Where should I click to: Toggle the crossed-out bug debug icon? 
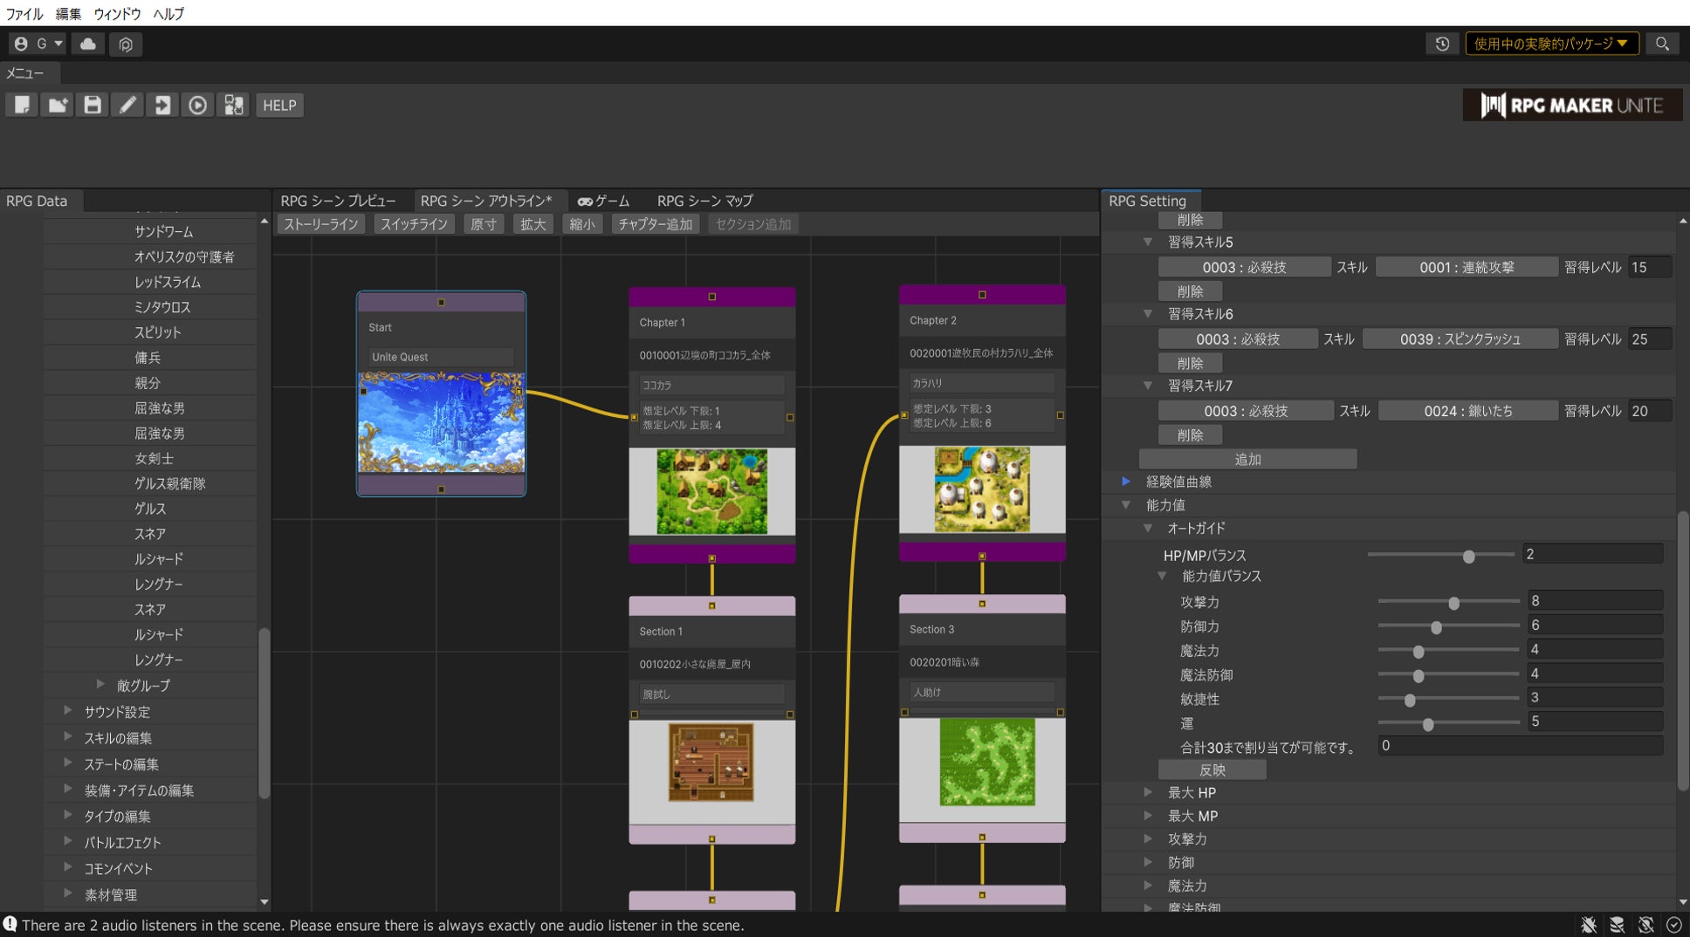(1589, 925)
